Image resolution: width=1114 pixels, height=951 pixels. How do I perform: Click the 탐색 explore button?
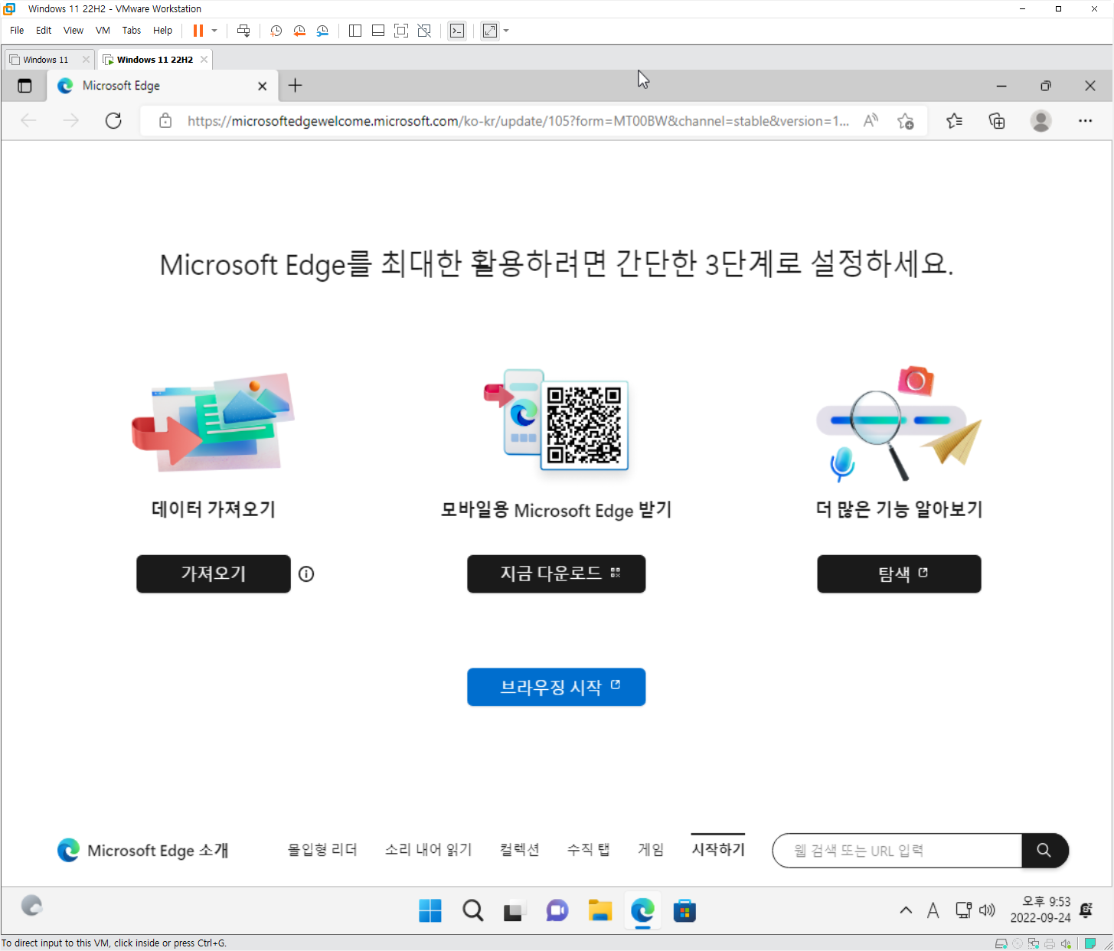tap(899, 574)
